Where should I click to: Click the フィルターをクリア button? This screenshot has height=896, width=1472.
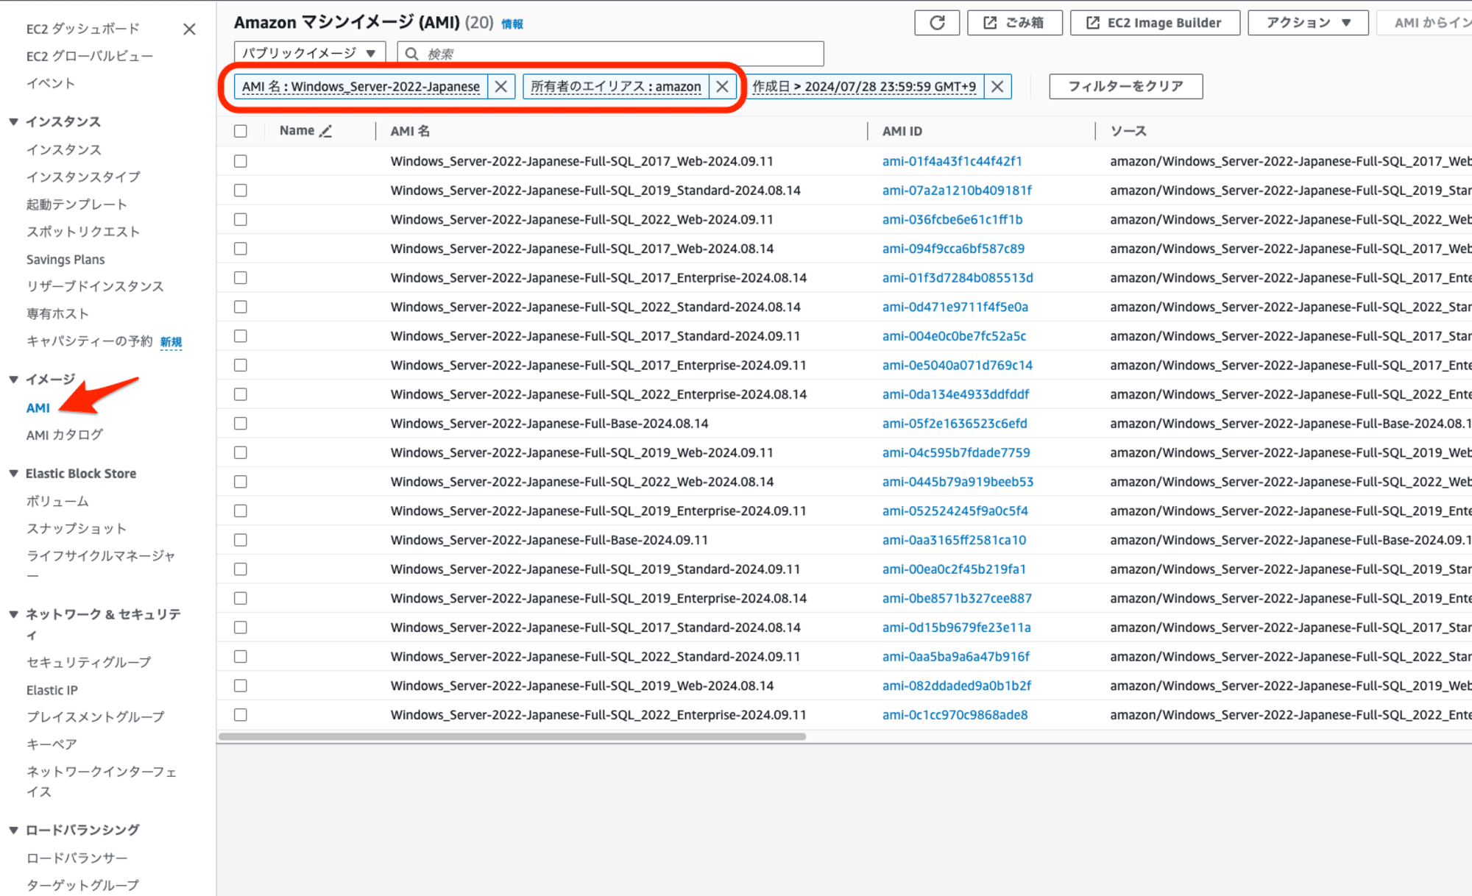point(1125,87)
